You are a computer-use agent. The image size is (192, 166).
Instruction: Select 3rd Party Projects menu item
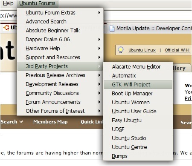[60, 66]
